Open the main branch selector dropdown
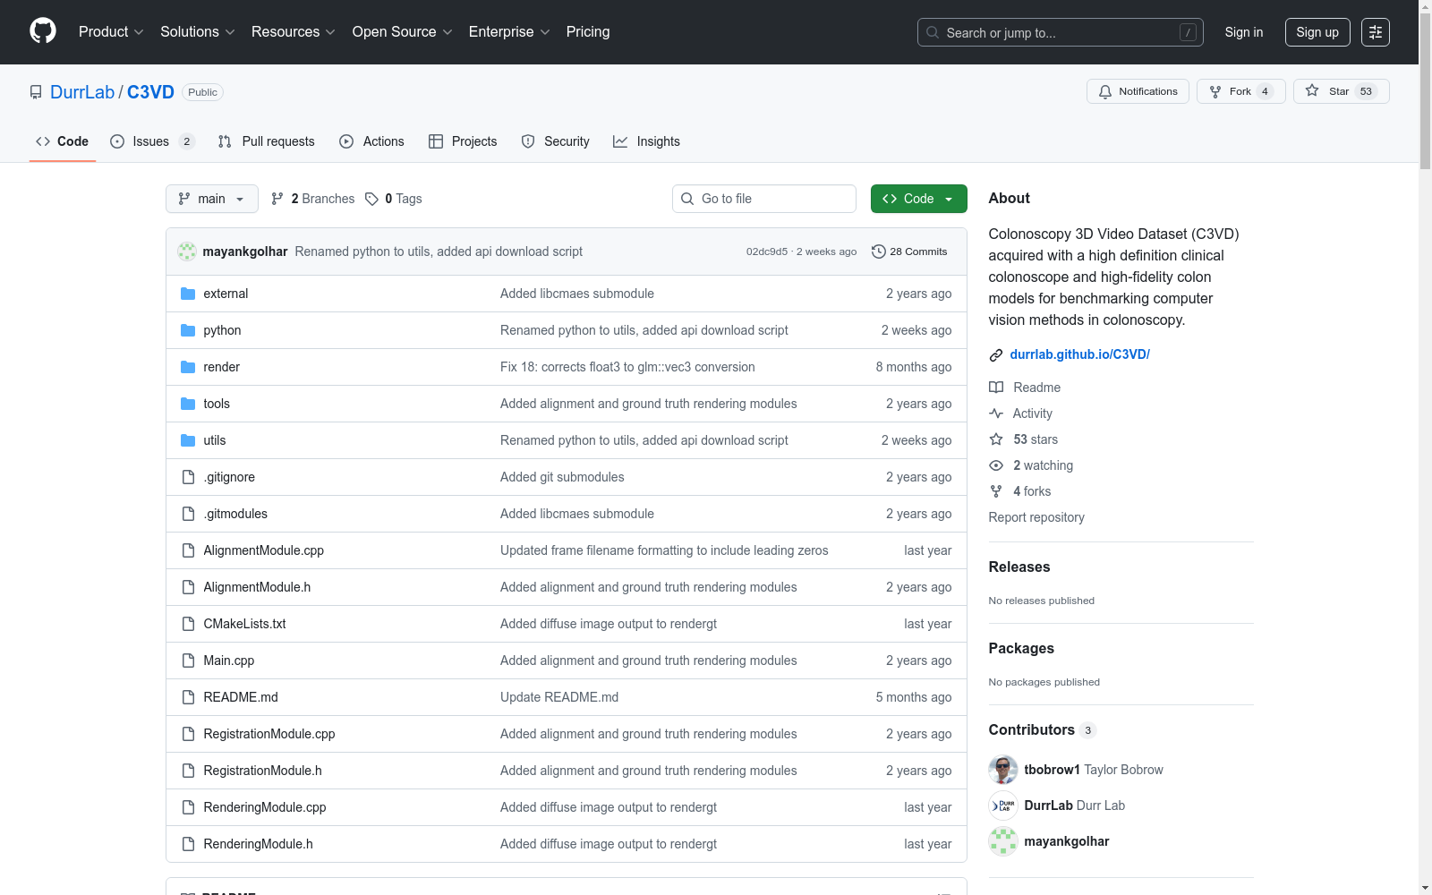 click(212, 199)
